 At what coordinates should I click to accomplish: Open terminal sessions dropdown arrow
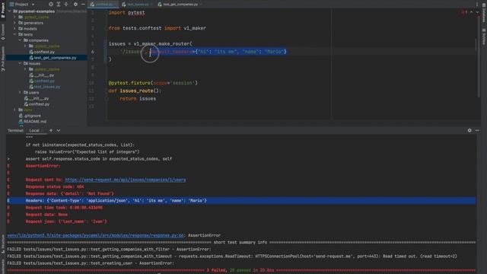click(59, 130)
